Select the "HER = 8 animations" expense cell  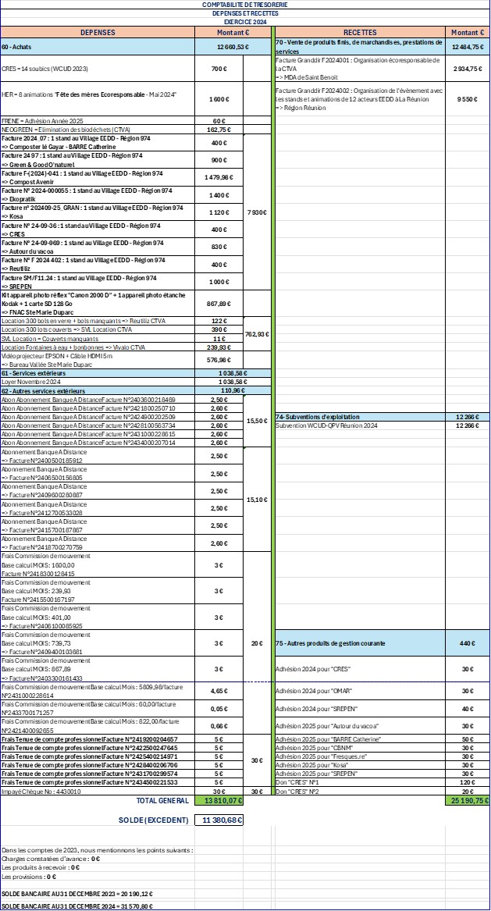98,99
